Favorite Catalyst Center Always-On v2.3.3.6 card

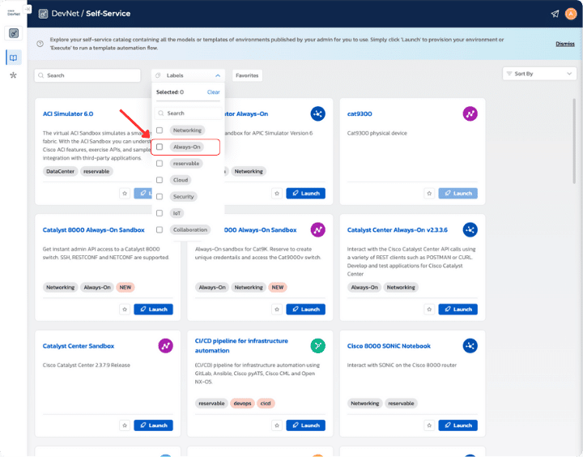point(429,310)
